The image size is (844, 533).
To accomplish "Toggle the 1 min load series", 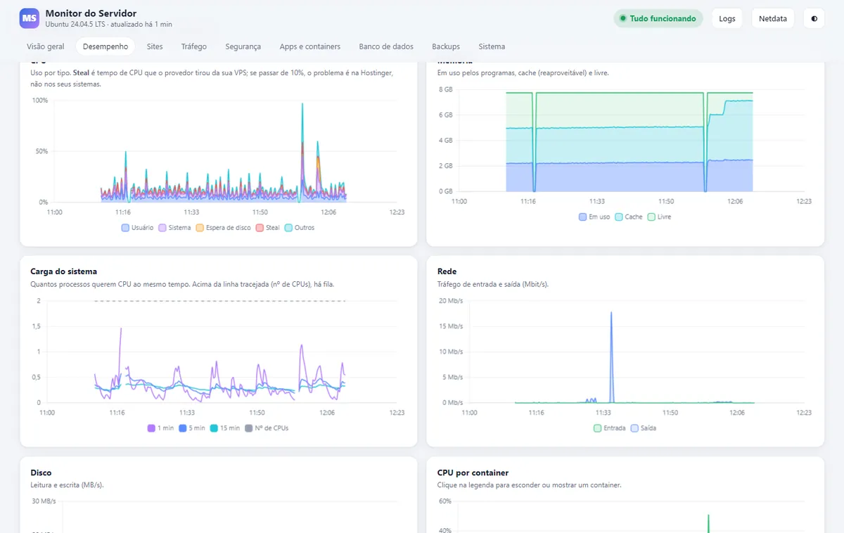I will [160, 428].
